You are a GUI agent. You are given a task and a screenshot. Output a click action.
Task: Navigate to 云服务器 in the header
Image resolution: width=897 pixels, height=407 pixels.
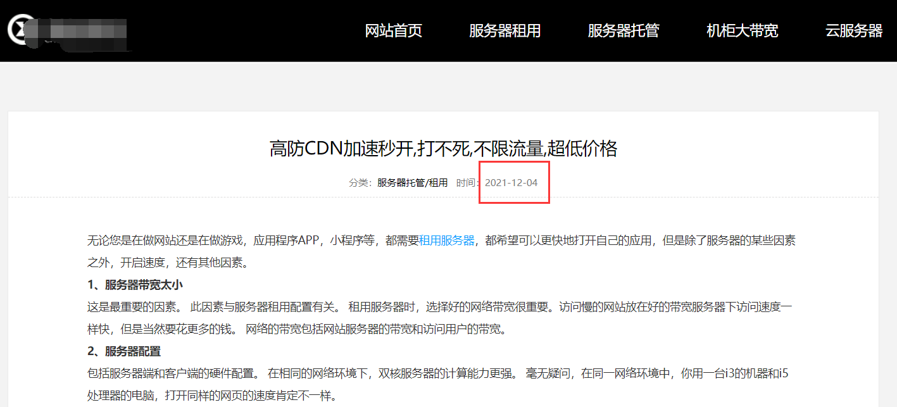point(853,30)
